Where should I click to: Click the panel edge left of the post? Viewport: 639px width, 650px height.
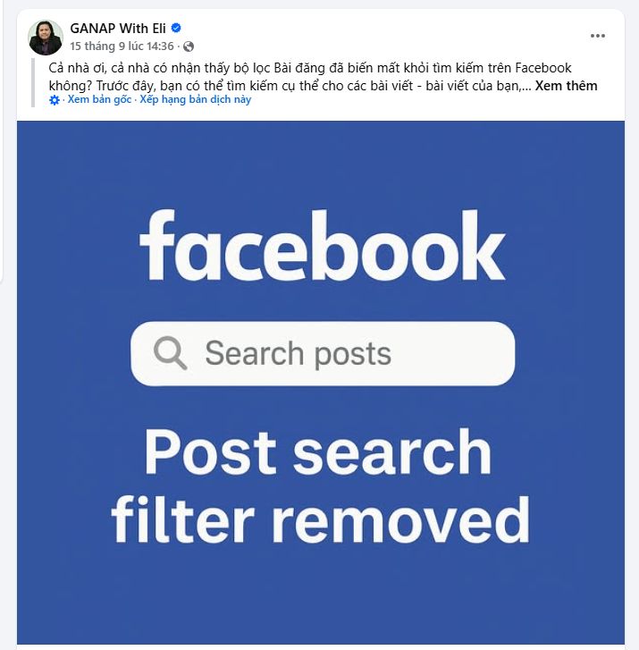pyautogui.click(x=2, y=141)
